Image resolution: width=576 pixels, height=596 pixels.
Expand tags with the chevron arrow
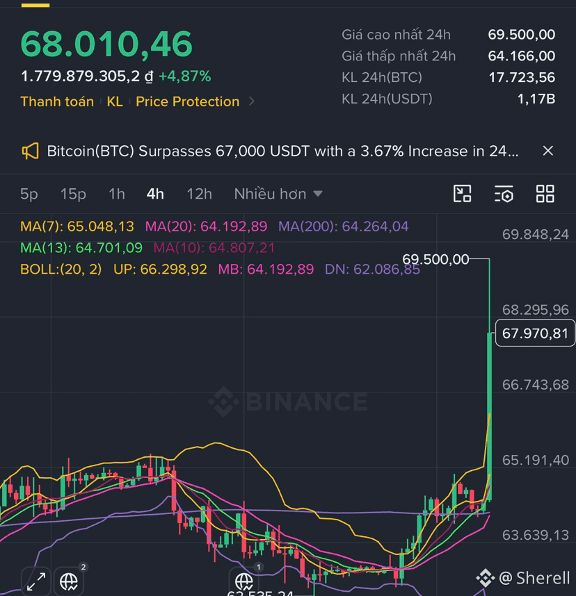point(251,101)
